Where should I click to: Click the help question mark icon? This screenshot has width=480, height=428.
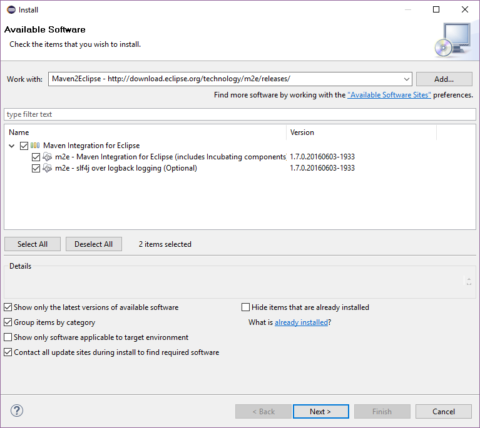(x=17, y=411)
